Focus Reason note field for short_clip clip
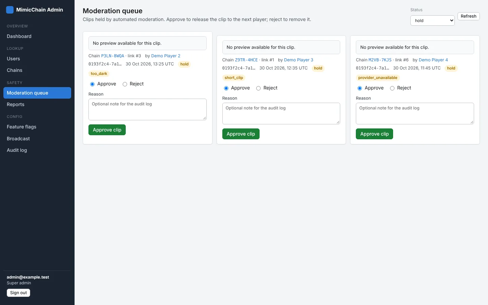Image resolution: width=488 pixels, height=305 pixels. pyautogui.click(x=281, y=114)
